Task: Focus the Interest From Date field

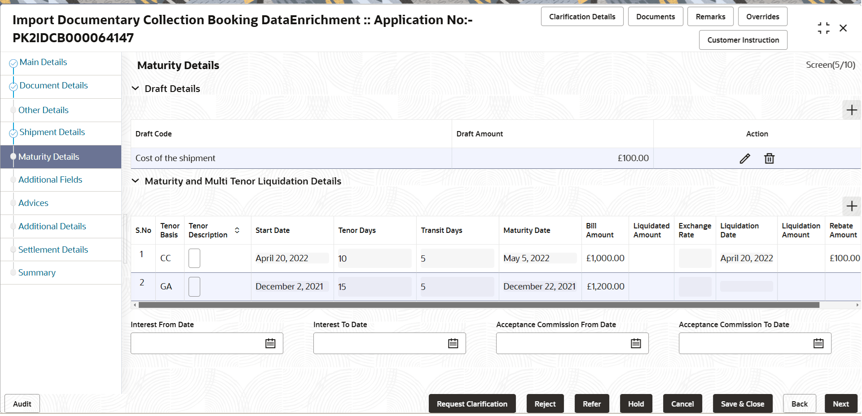Action: click(198, 343)
